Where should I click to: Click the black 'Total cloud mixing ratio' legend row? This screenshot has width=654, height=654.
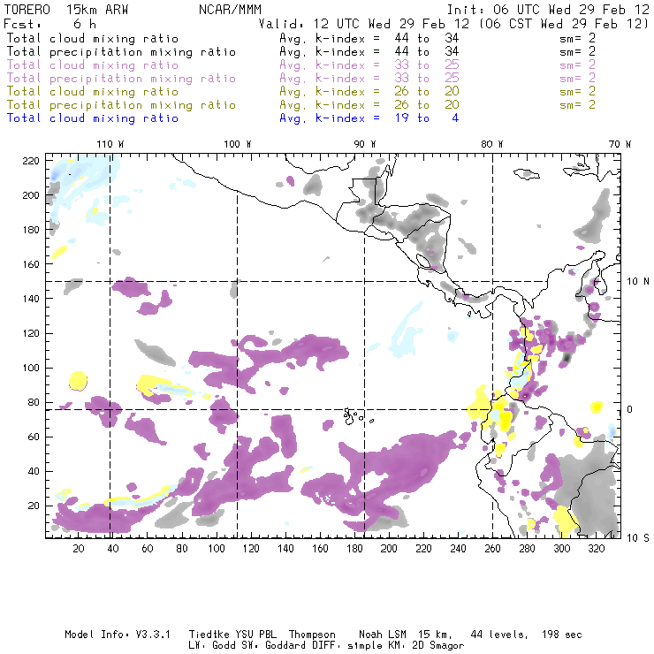pyautogui.click(x=301, y=38)
